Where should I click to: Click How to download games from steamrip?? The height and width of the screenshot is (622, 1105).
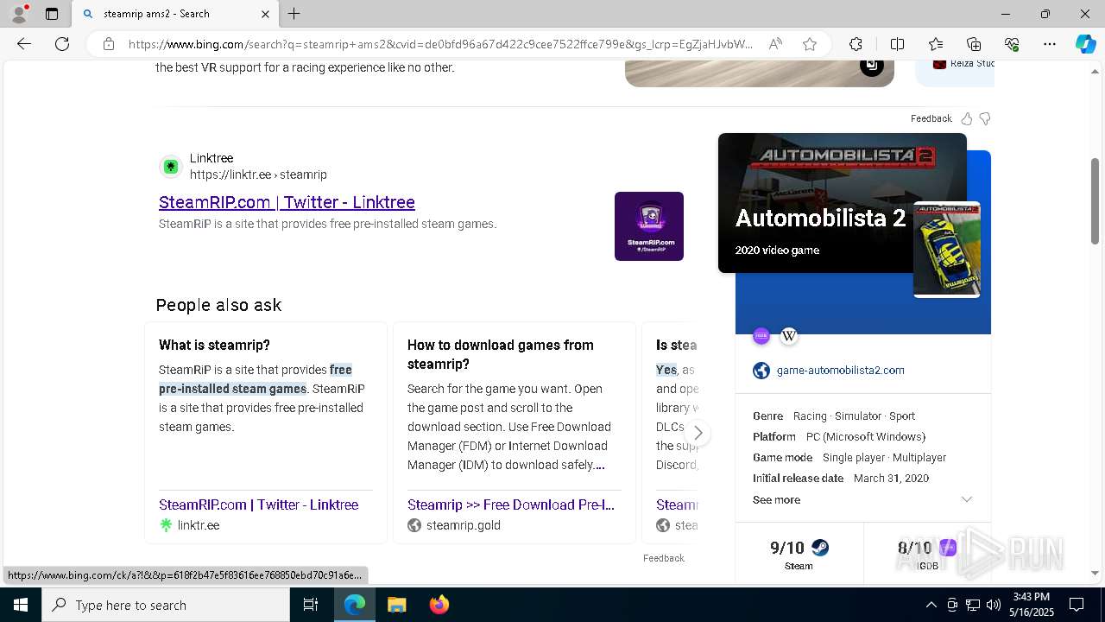pyautogui.click(x=501, y=354)
